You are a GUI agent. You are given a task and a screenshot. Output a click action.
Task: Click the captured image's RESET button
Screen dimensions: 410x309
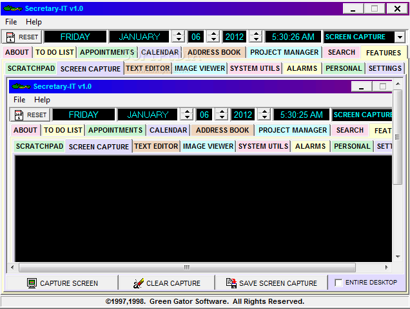coord(30,115)
